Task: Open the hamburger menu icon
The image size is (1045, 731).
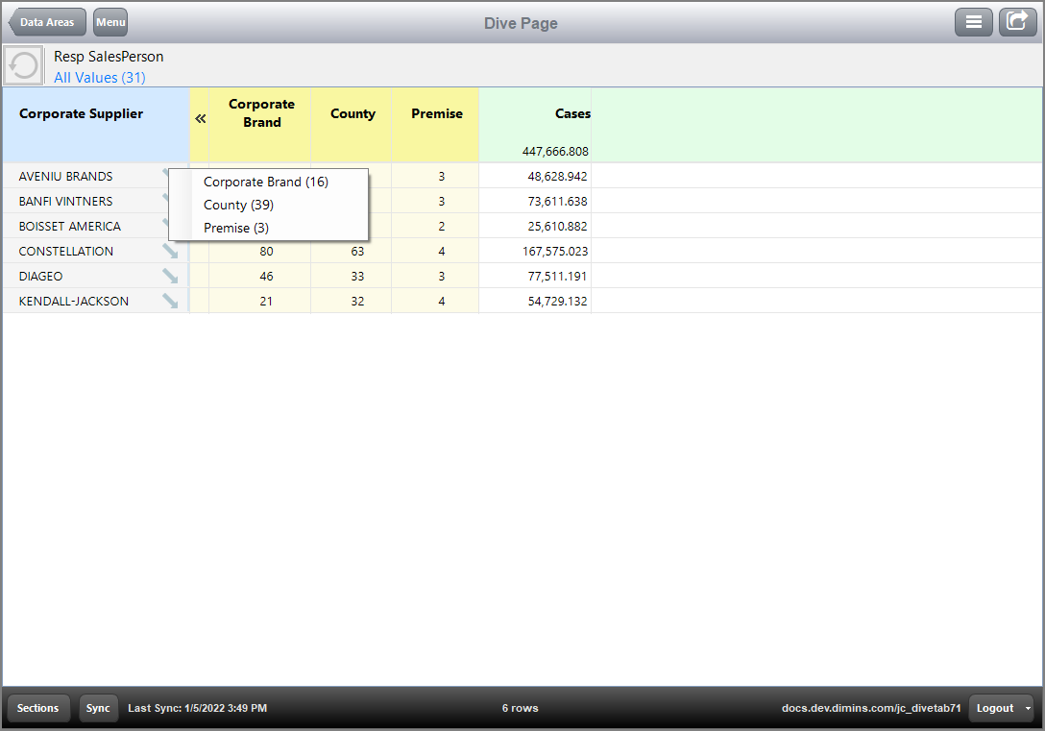Action: coord(973,21)
